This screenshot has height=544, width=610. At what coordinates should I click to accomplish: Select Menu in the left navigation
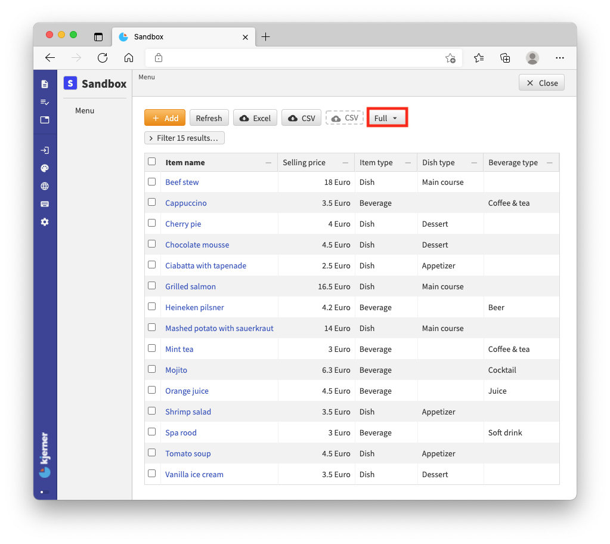(85, 111)
